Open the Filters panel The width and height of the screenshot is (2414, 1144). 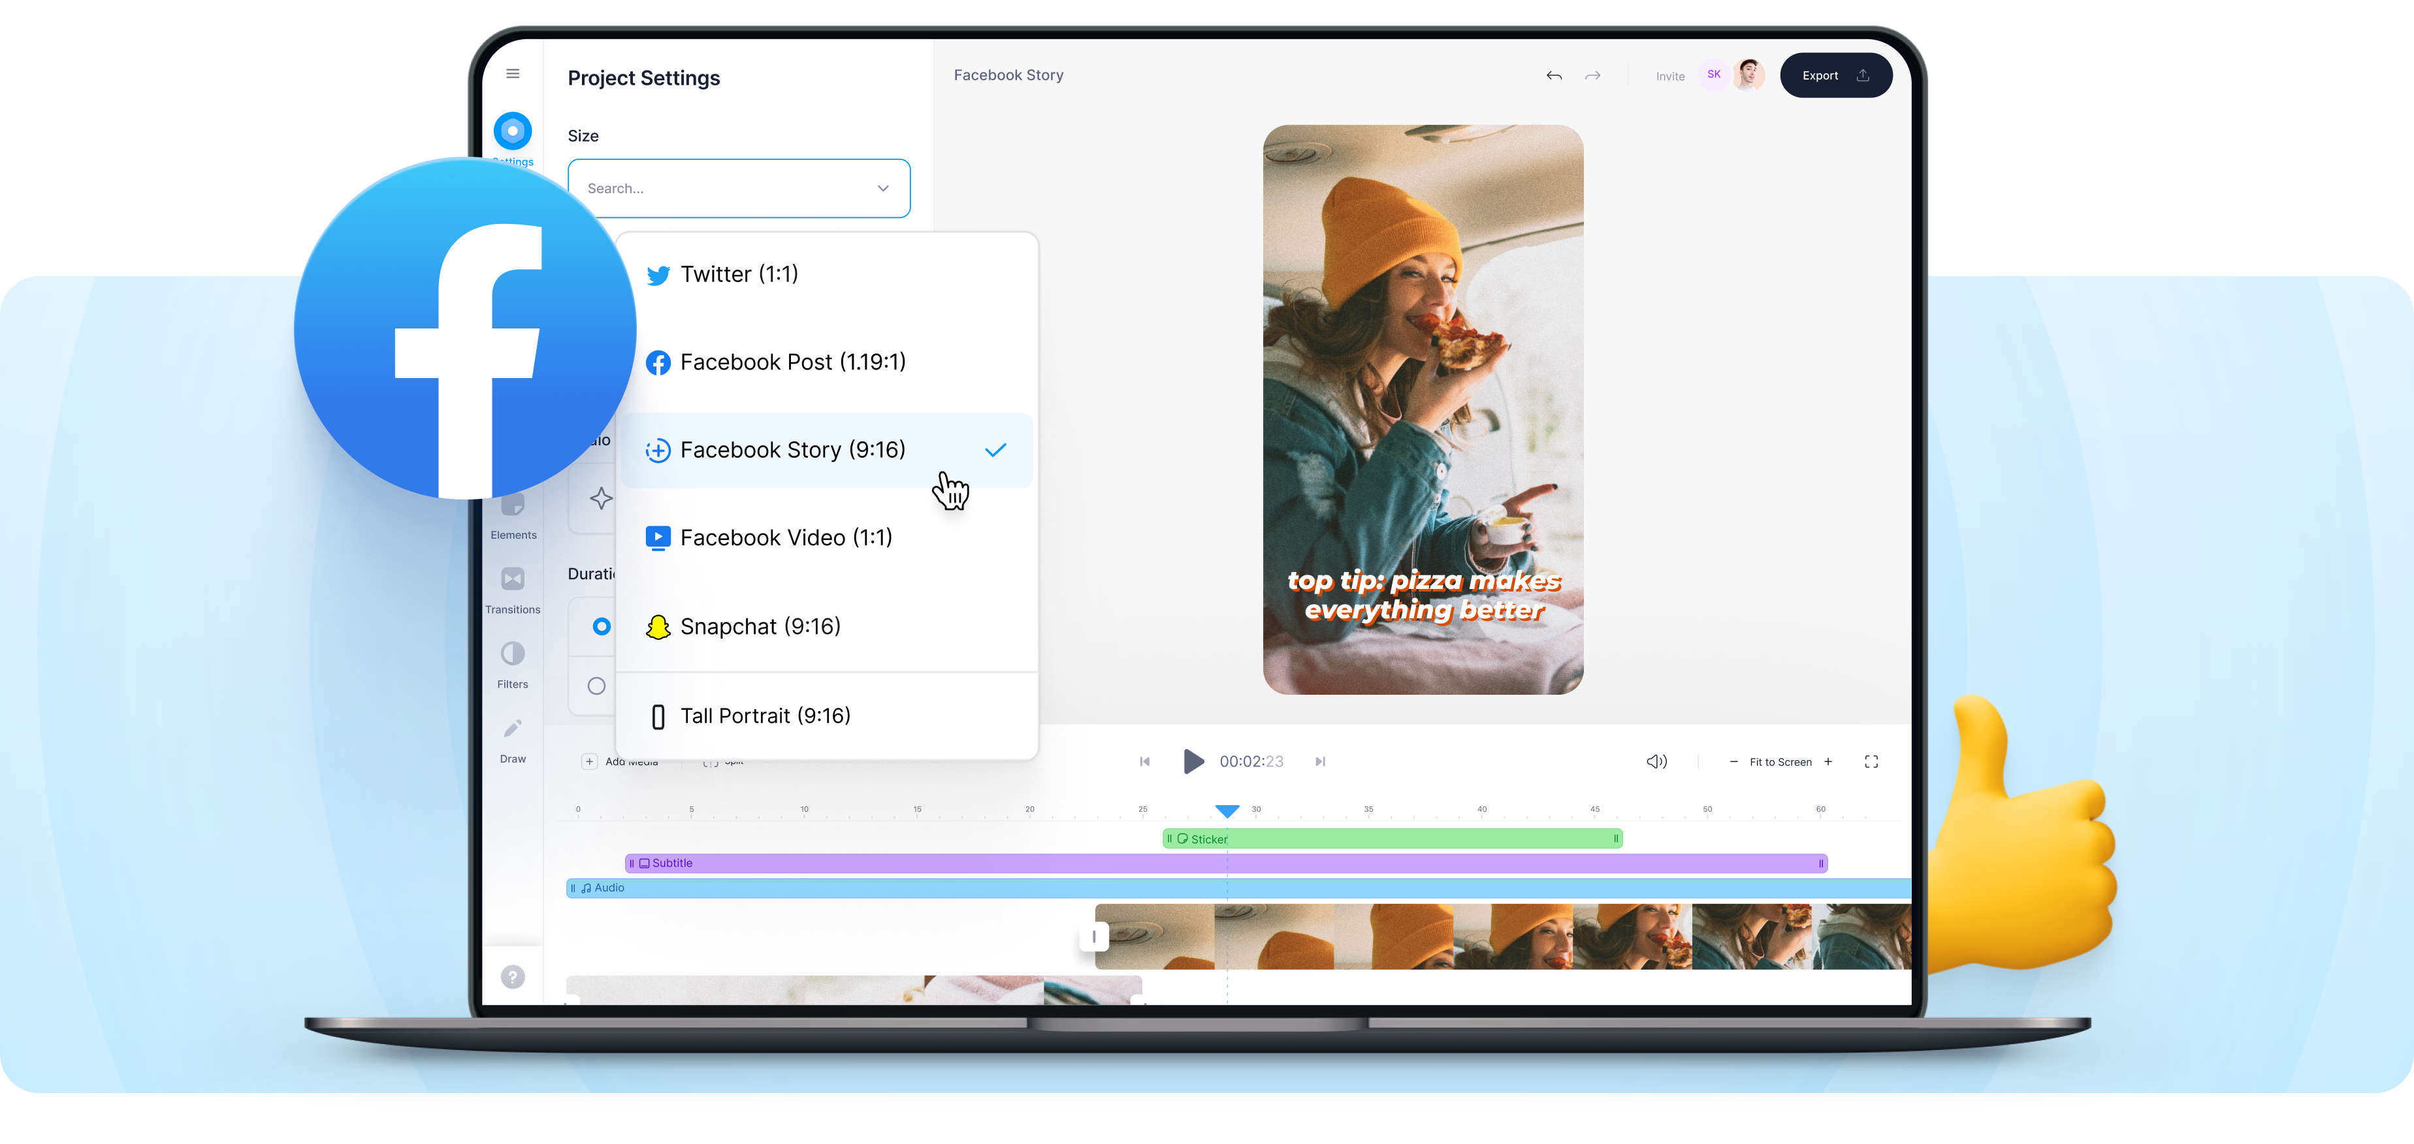point(513,653)
